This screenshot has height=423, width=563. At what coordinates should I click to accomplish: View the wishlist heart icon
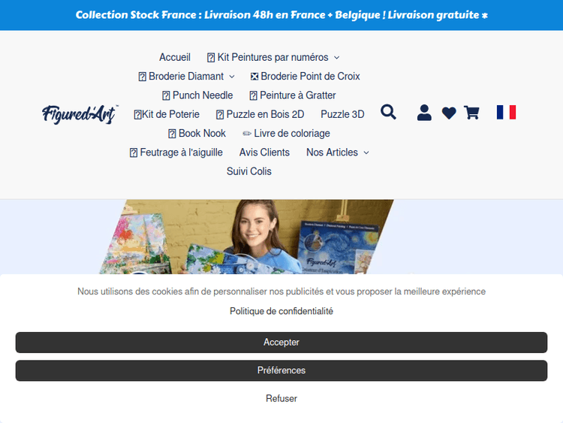[x=449, y=113]
